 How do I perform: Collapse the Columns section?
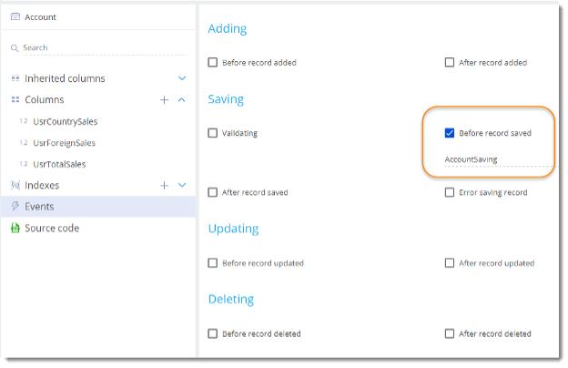pos(182,100)
